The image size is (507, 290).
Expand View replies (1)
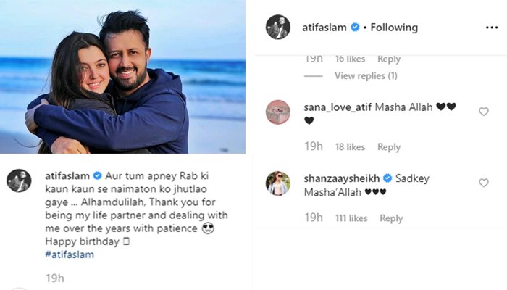click(x=366, y=75)
